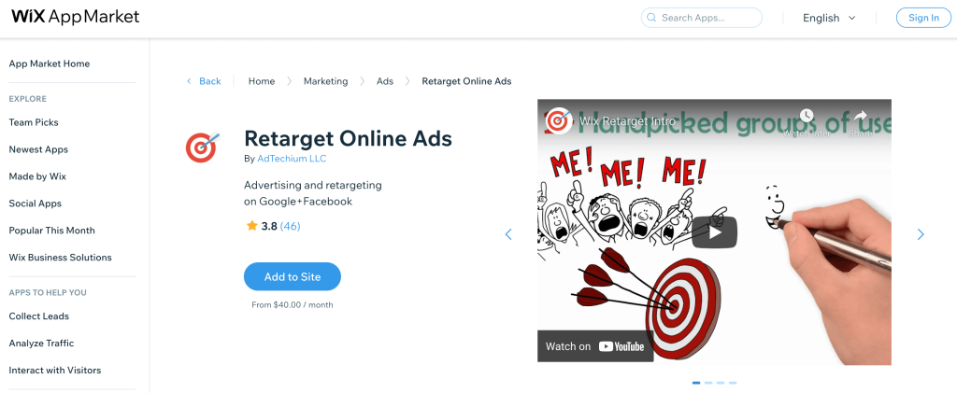Click Home breadcrumb link
The height and width of the screenshot is (393, 957).
click(262, 81)
